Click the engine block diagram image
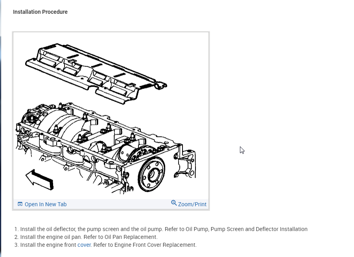Image resolution: width=354 pixels, height=257 pixels. pyautogui.click(x=111, y=116)
